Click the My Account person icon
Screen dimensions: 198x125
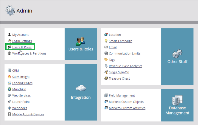(9, 35)
